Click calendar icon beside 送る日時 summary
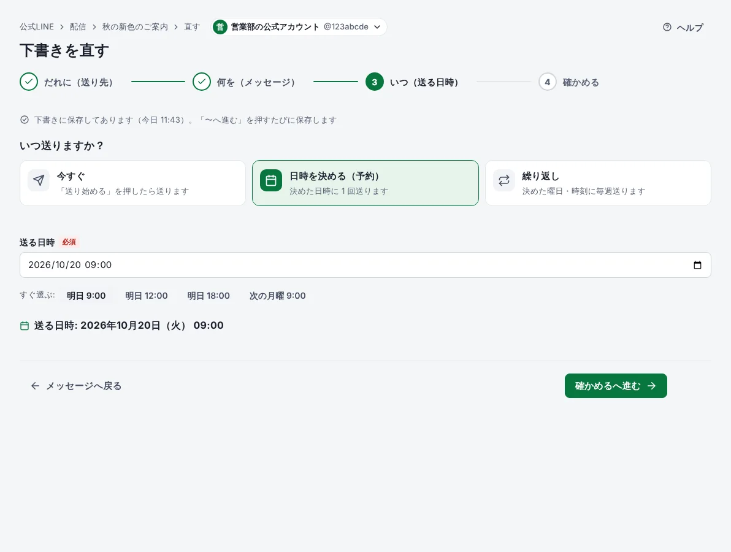This screenshot has width=731, height=552. pyautogui.click(x=25, y=326)
